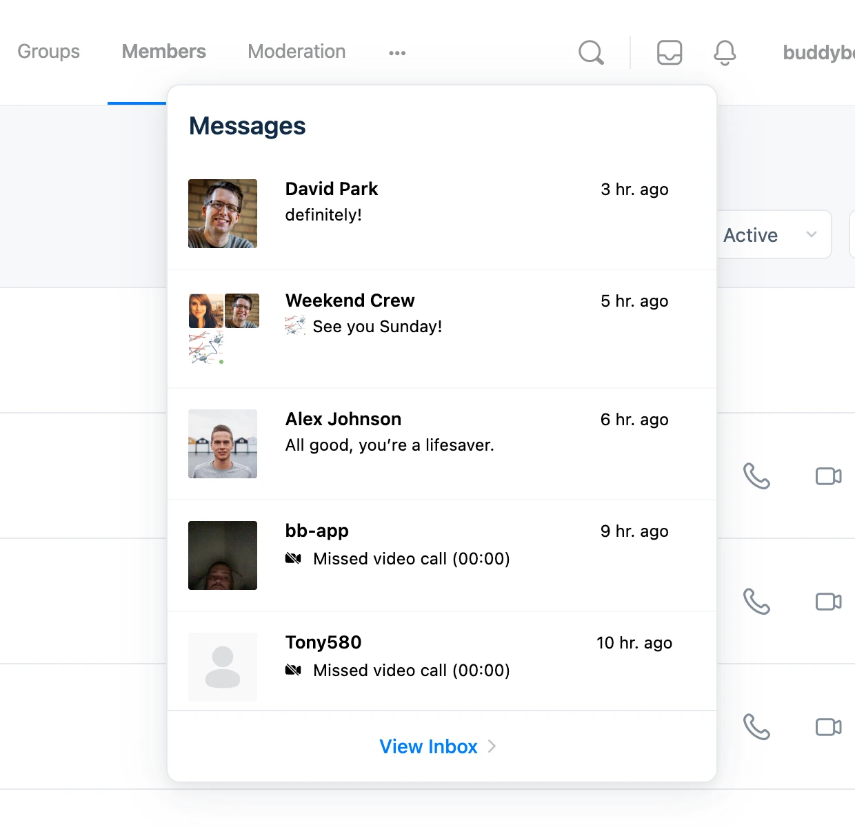This screenshot has width=855, height=827.
Task: Select the Members tab
Action: click(164, 52)
